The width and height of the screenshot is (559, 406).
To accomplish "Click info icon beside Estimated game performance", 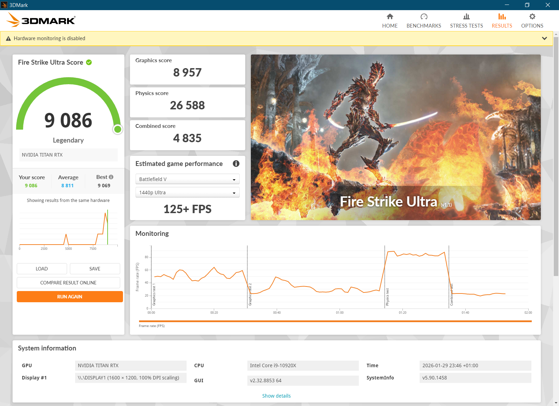I will click(x=236, y=164).
